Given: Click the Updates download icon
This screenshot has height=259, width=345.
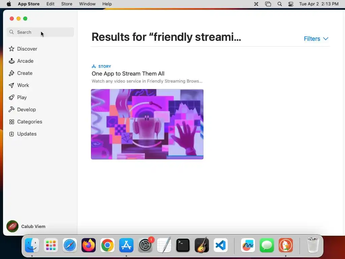Looking at the screenshot, I should (11, 134).
